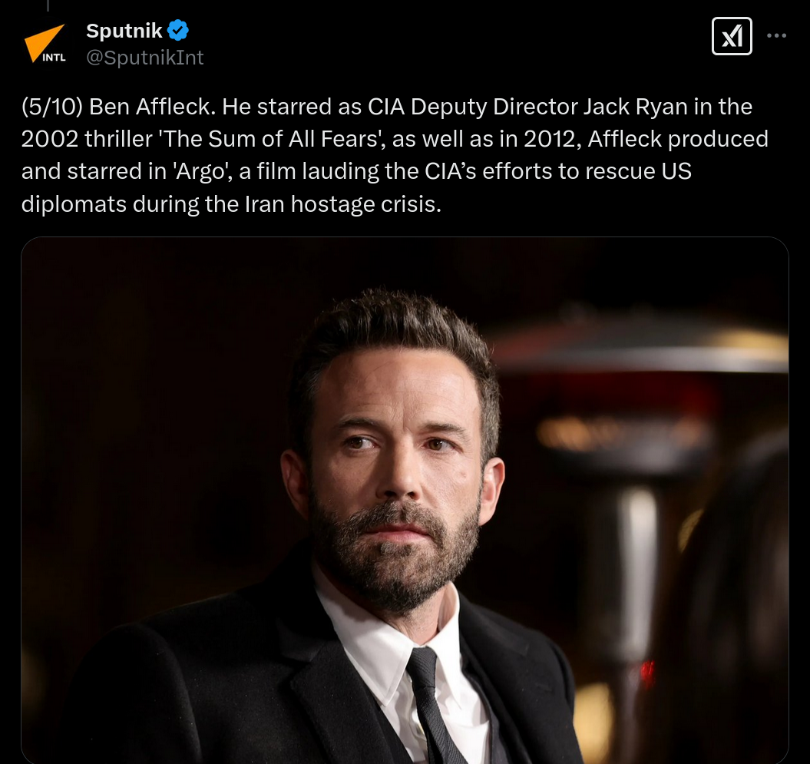Click 'Affleck produced' in the second line
Screen dimensions: 810x764
678,139
